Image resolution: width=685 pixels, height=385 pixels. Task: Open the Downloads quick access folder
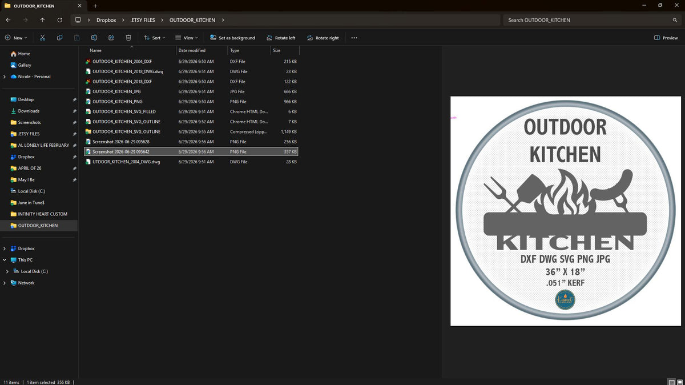(29, 111)
